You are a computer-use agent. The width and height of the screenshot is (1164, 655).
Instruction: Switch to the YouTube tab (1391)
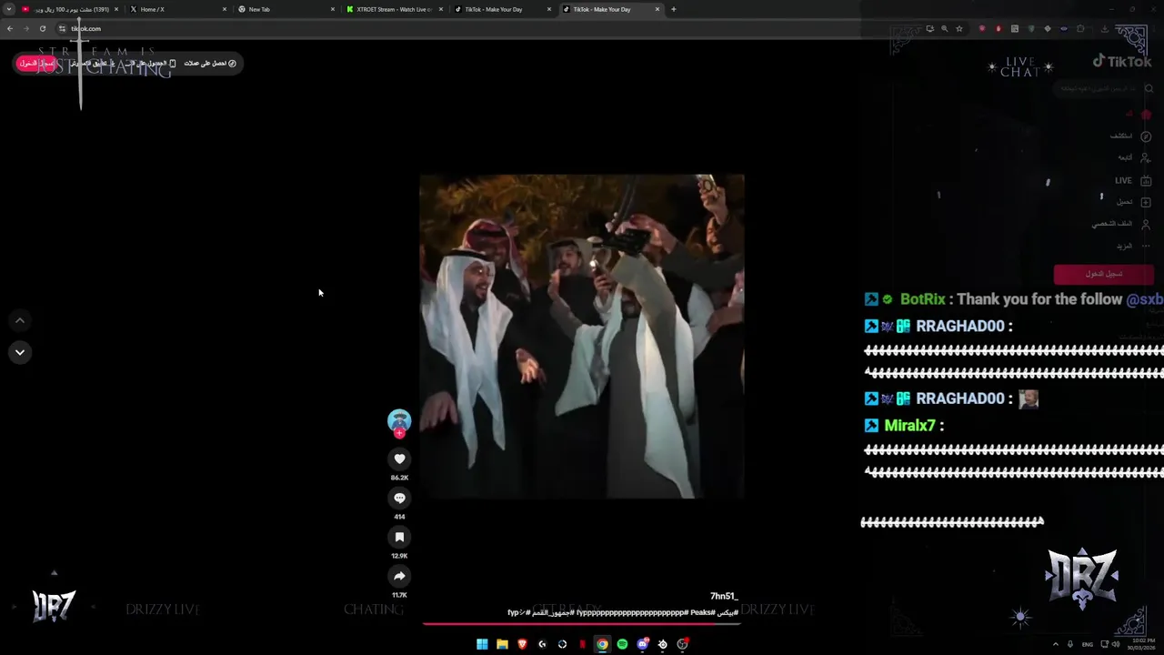point(71,9)
